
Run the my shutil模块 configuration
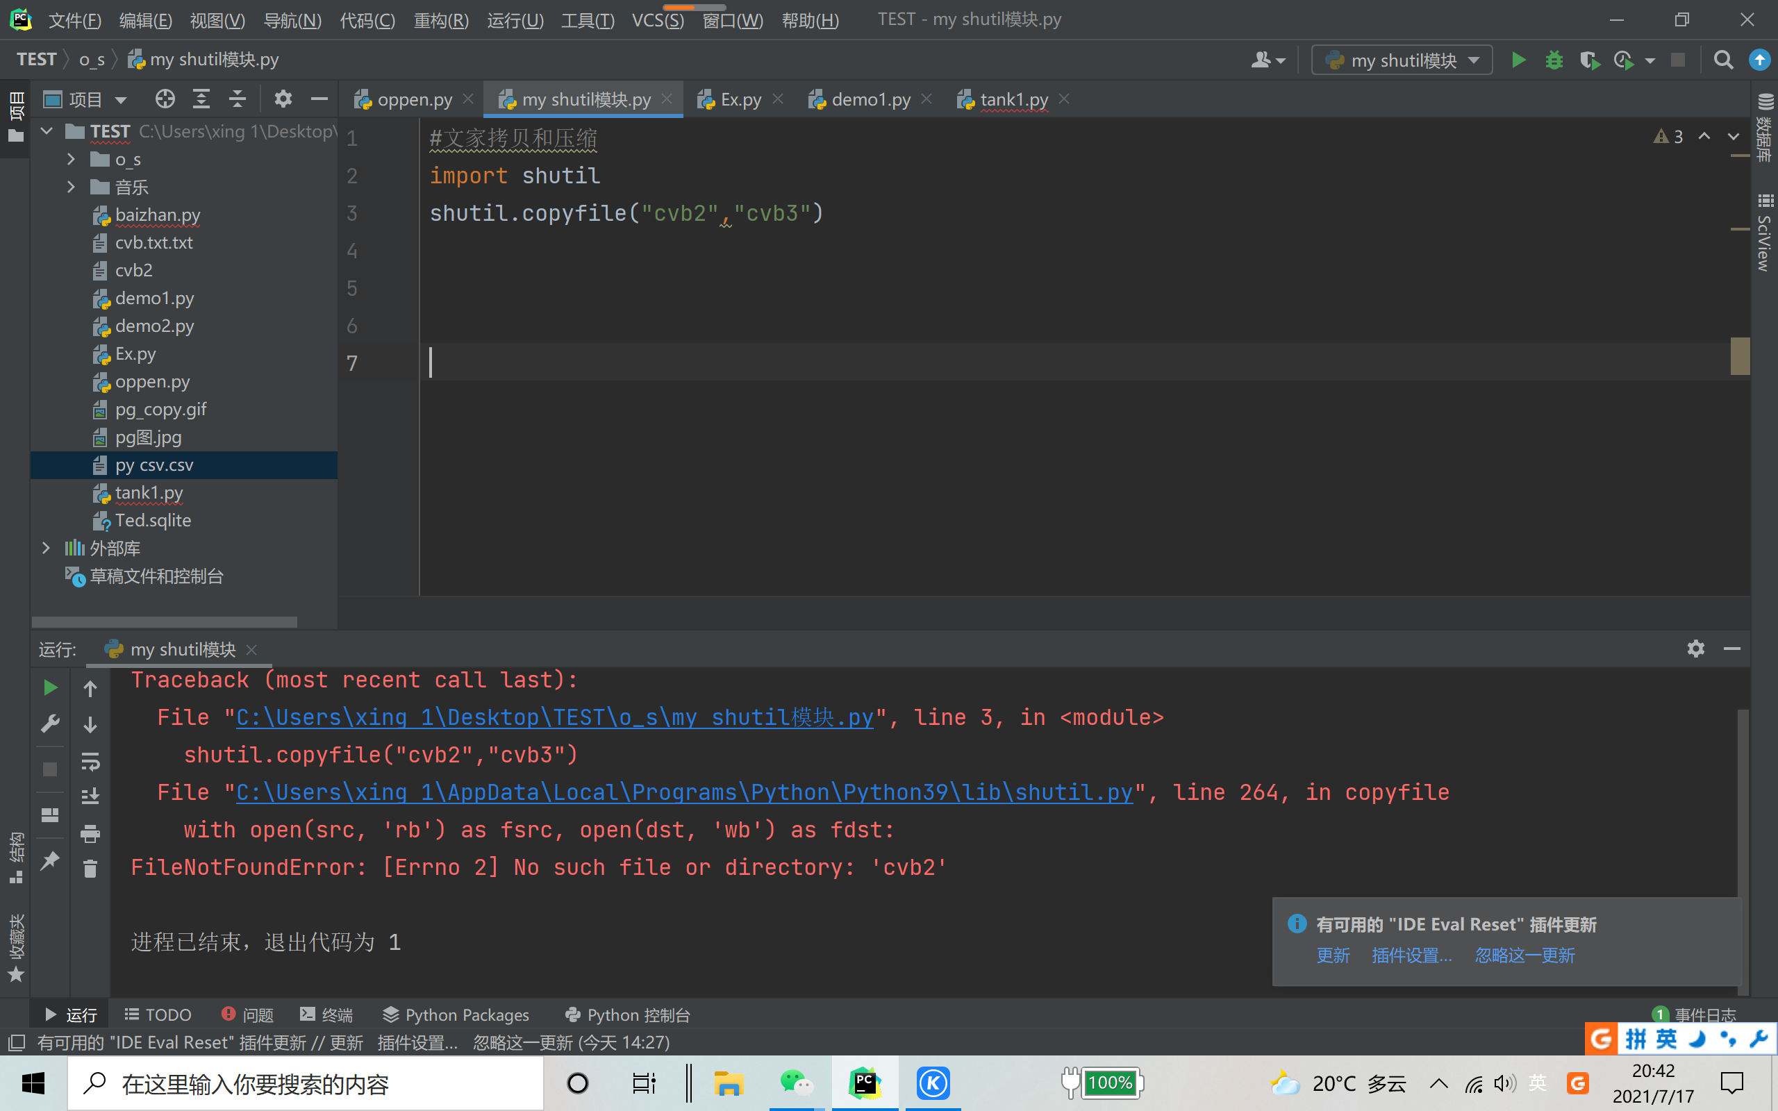pyautogui.click(x=1519, y=60)
